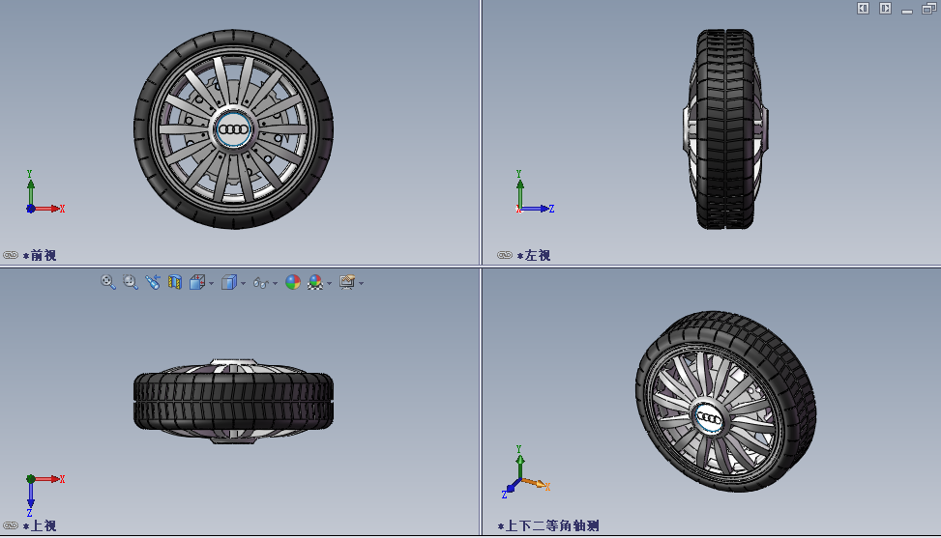Activate the Zoom to Fit magnifier tool
This screenshot has height=538, width=941.
click(x=108, y=282)
